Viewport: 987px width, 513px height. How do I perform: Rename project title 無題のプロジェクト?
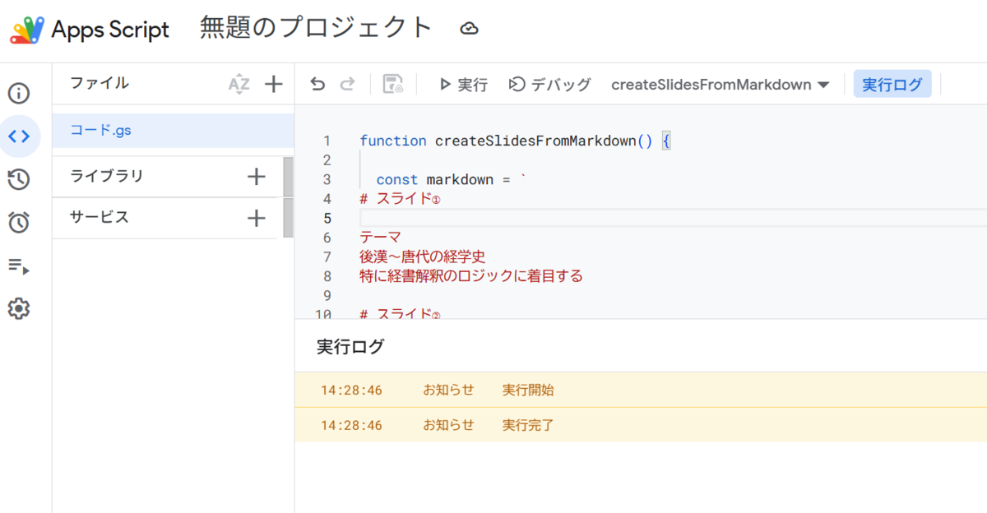tap(316, 27)
